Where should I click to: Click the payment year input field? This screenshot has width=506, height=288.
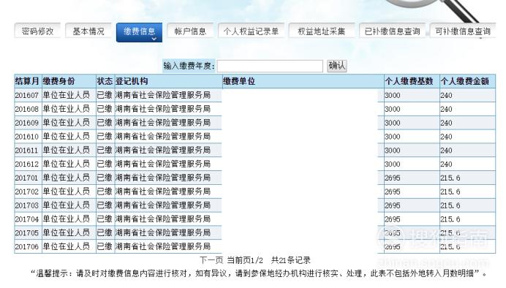point(270,66)
